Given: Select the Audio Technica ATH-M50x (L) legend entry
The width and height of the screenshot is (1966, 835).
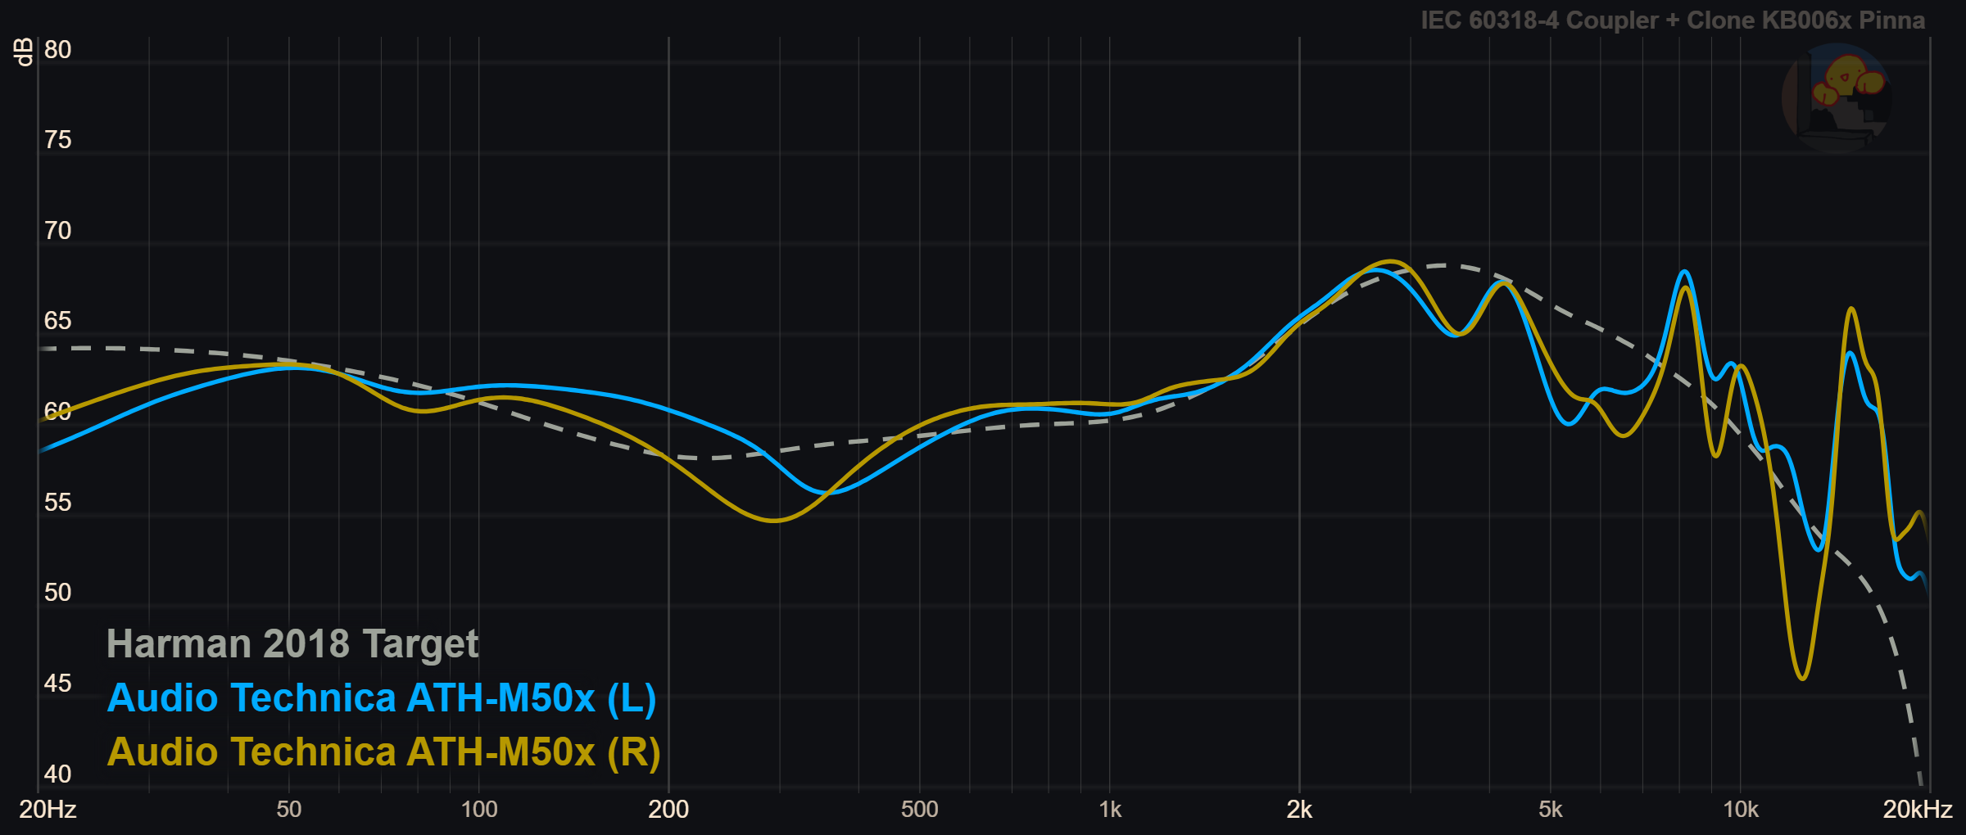Looking at the screenshot, I should pos(382,698).
